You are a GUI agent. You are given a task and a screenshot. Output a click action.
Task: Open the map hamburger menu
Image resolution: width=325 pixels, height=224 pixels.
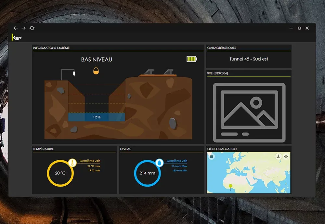212,156
